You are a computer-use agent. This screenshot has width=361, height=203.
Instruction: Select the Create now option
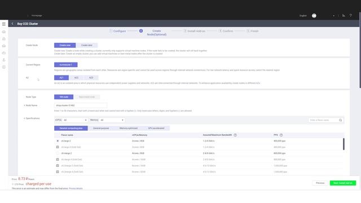[x=65, y=45]
